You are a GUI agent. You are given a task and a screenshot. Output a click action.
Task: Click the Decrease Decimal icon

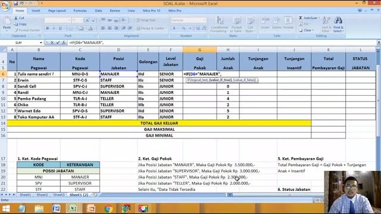pyautogui.click(x=204, y=29)
